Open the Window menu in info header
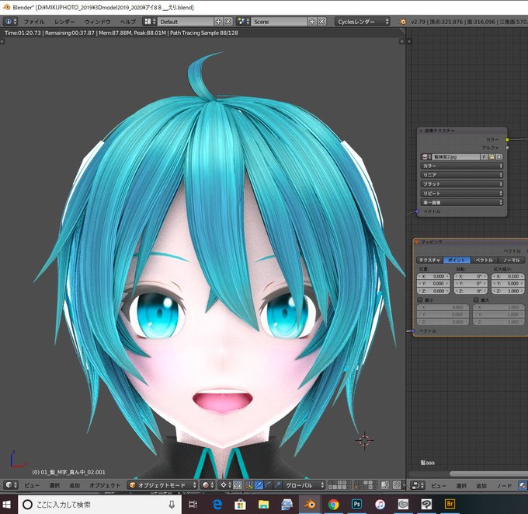Viewport: 528px width, 514px height. tap(98, 22)
